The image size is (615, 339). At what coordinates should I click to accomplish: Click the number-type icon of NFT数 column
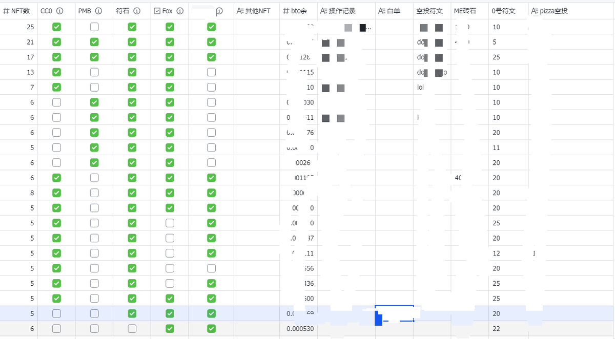point(6,11)
